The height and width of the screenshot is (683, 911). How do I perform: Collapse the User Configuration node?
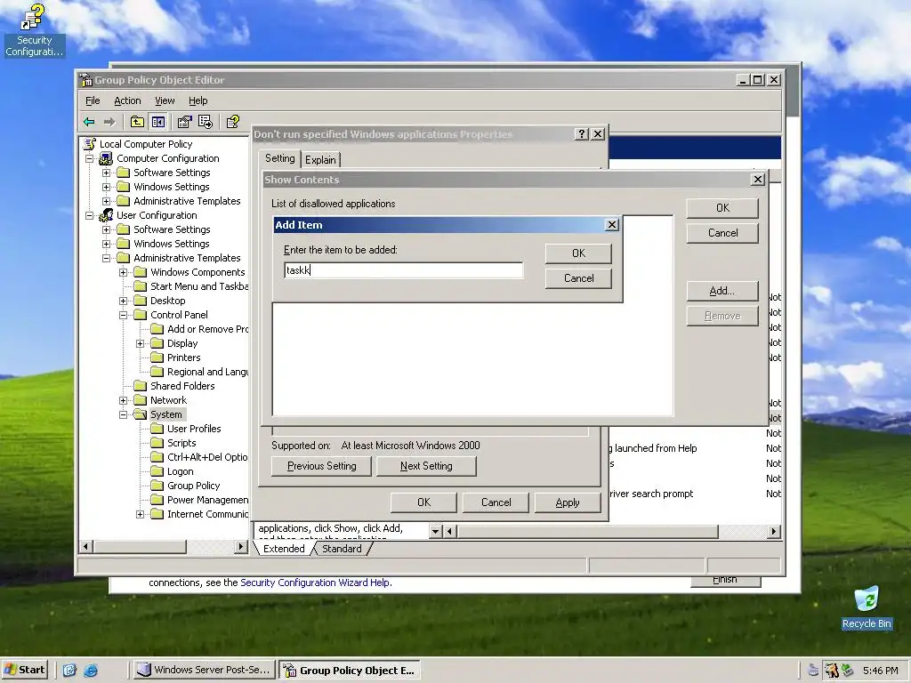(x=90, y=215)
